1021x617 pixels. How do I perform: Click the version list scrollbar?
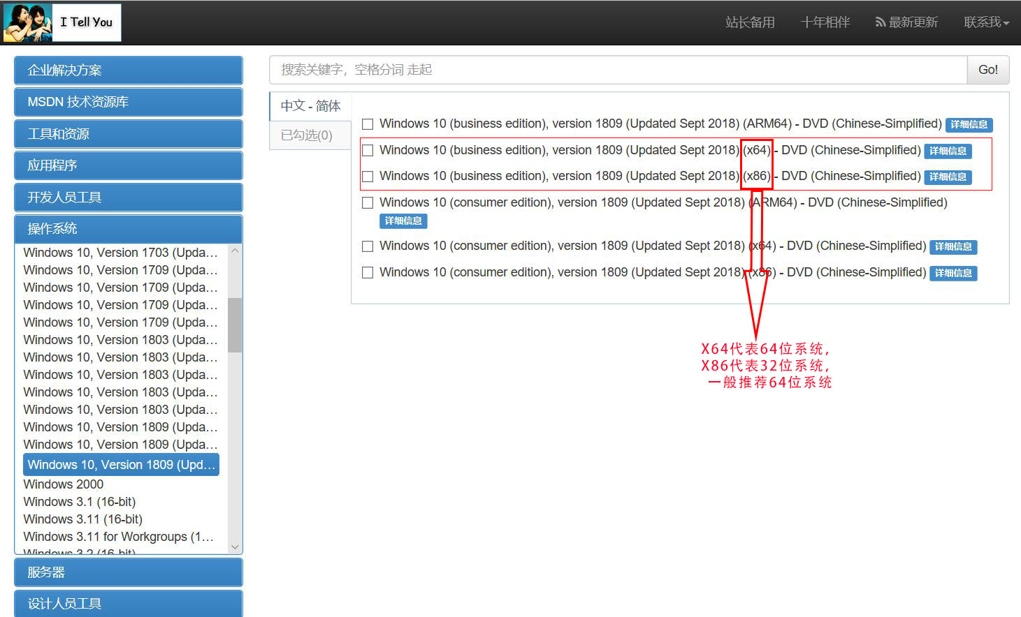(x=236, y=325)
